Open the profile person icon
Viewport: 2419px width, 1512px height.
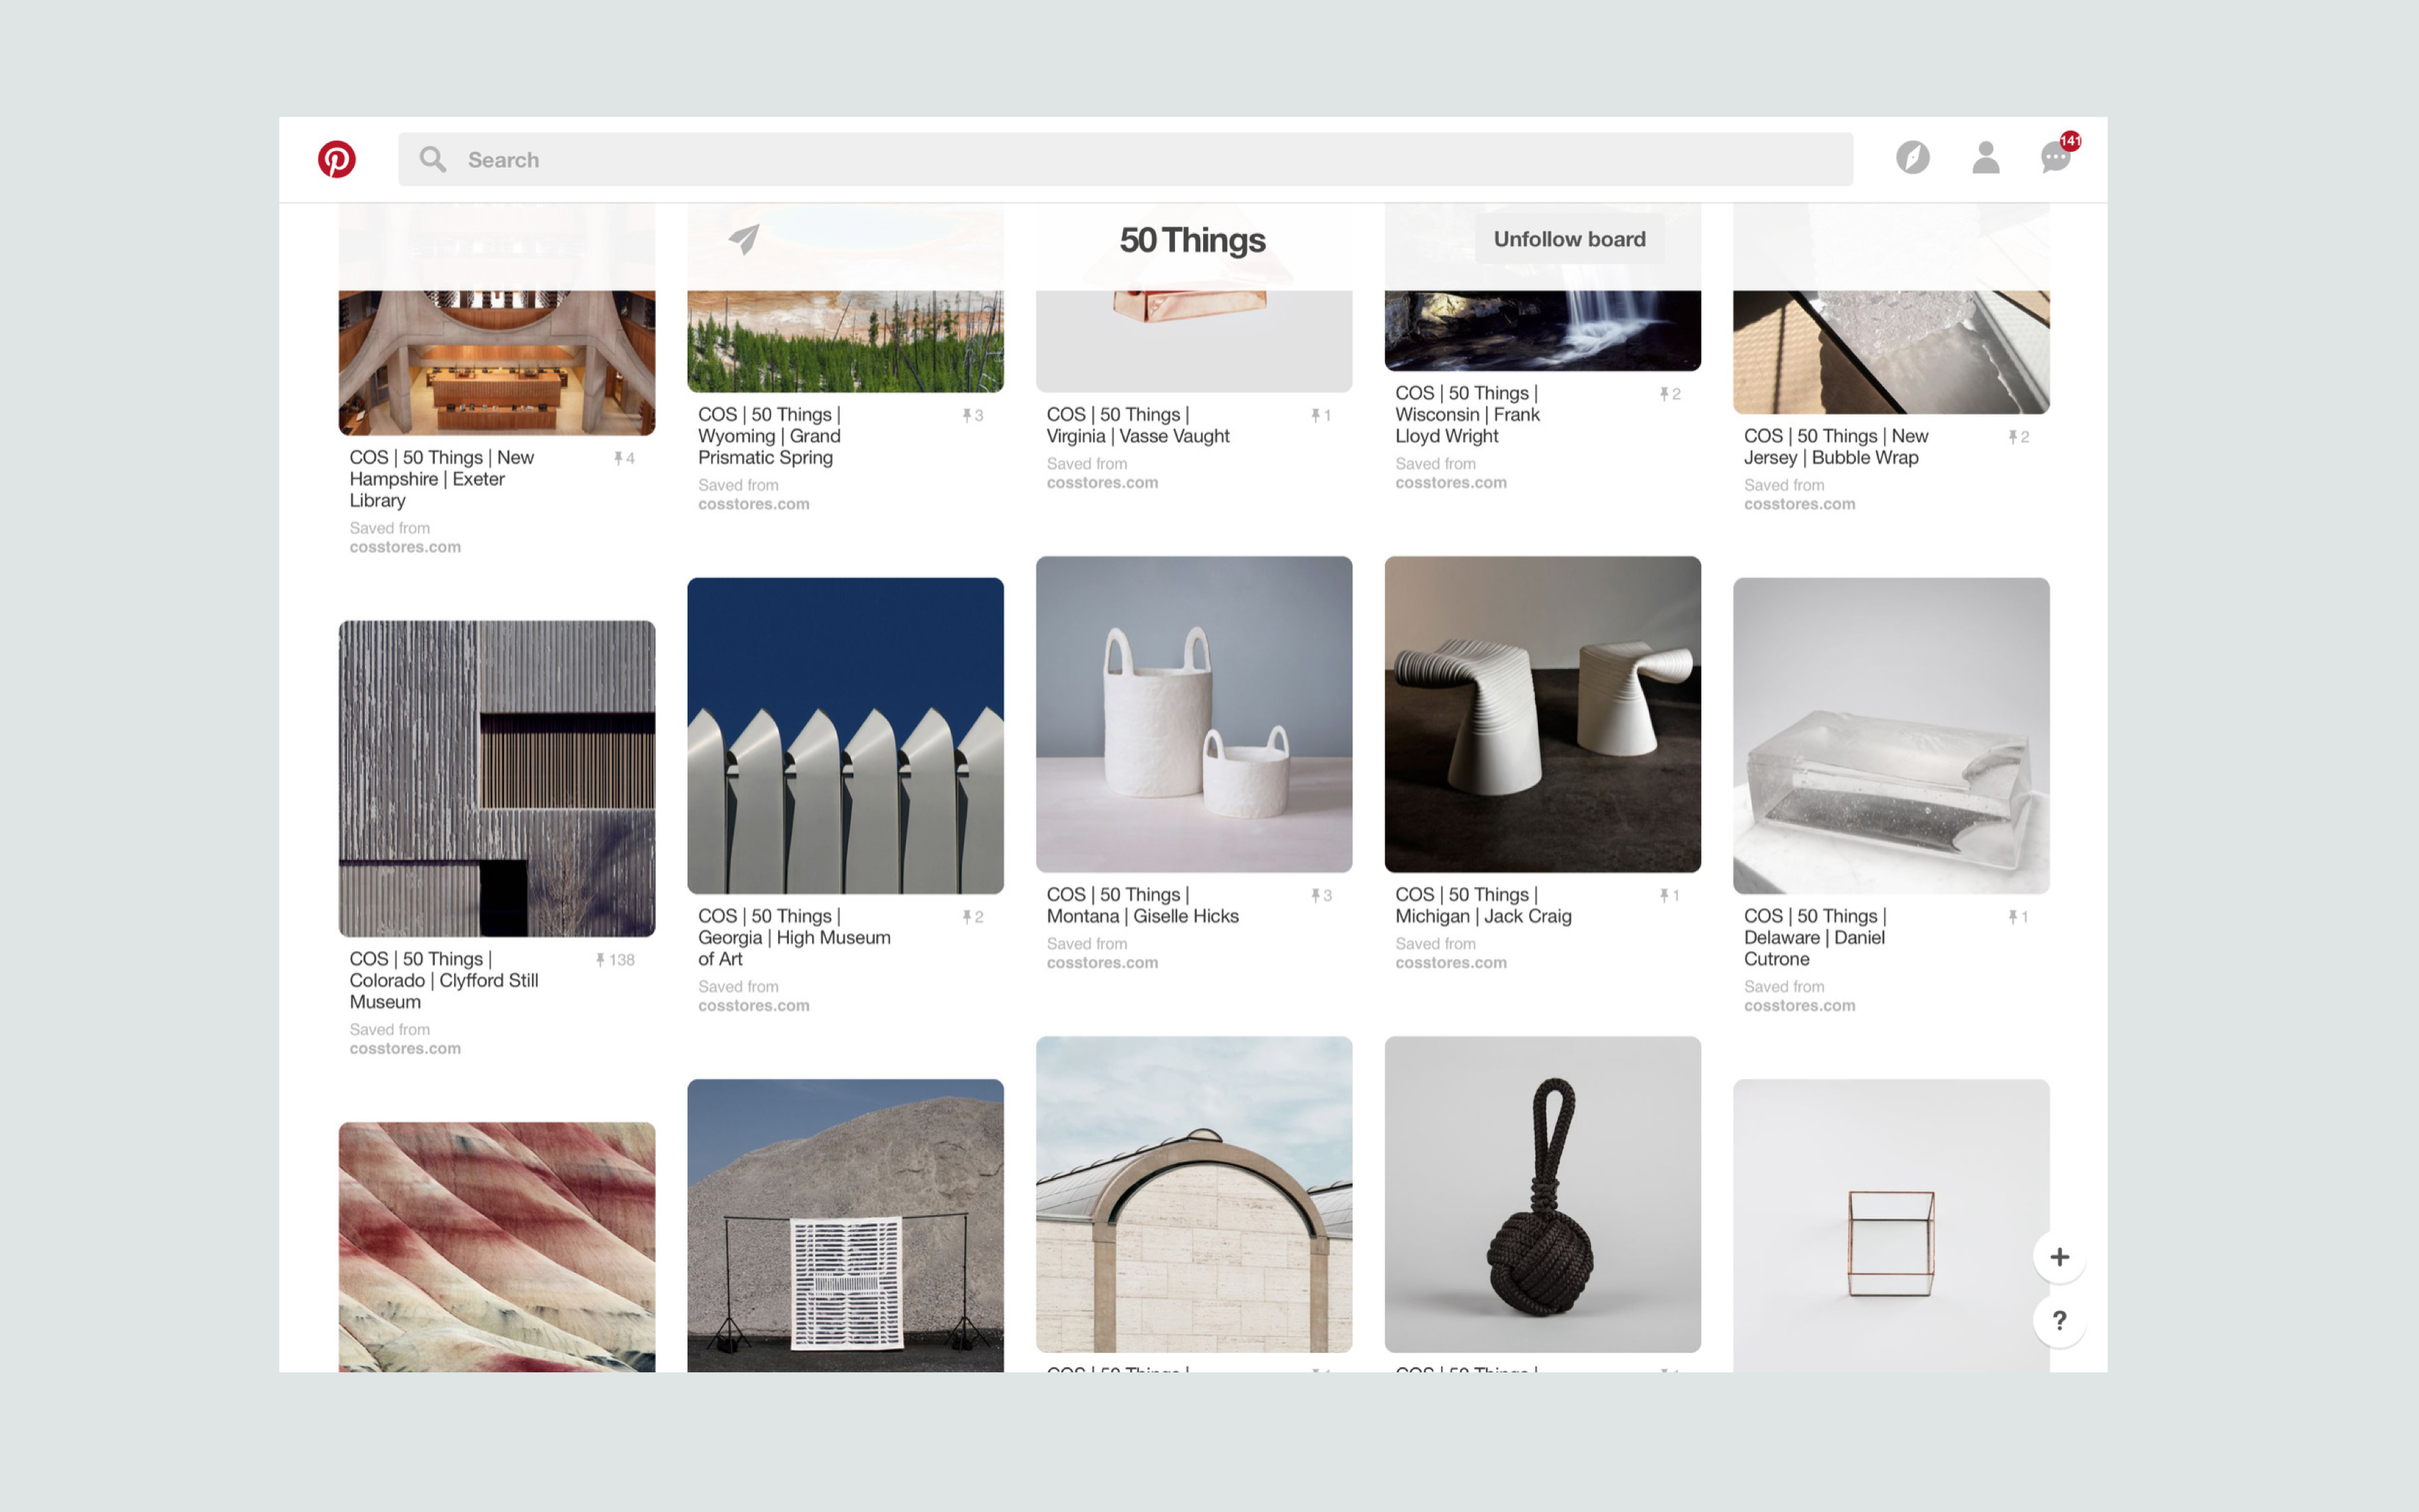[1986, 158]
